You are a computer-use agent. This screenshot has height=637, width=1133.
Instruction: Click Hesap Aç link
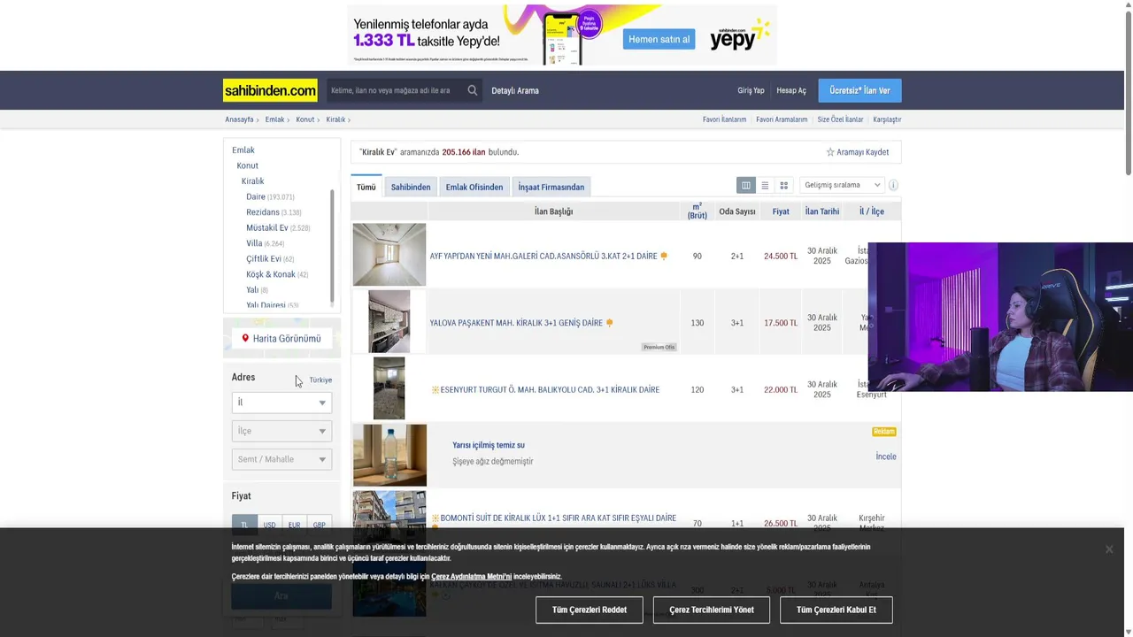pos(791,90)
